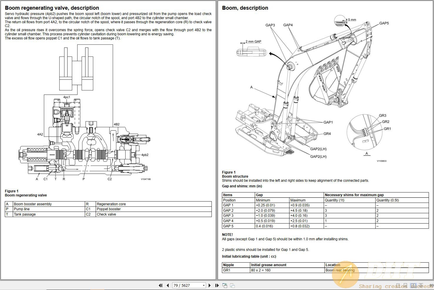Select two-page facing layout

click(413, 286)
